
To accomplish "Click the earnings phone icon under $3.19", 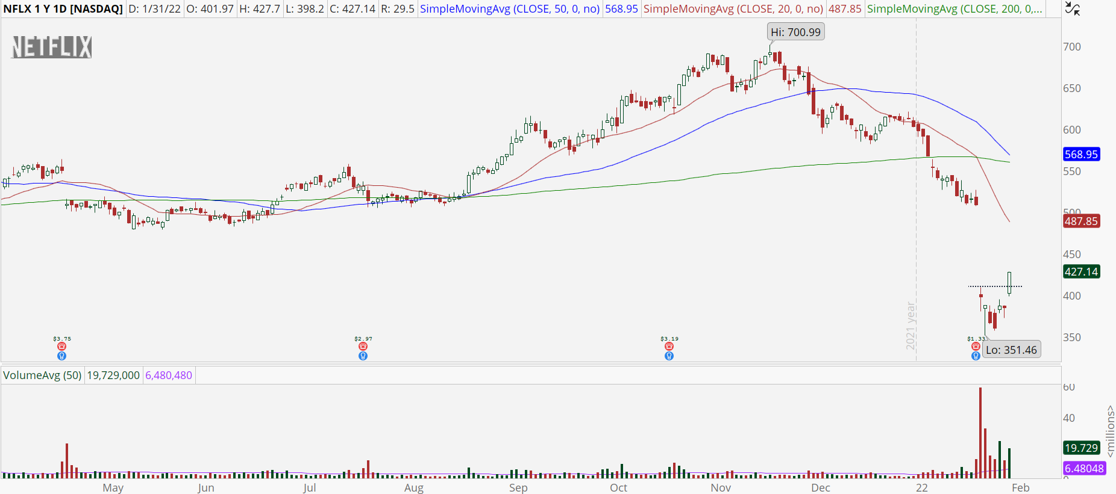I will click(x=669, y=347).
